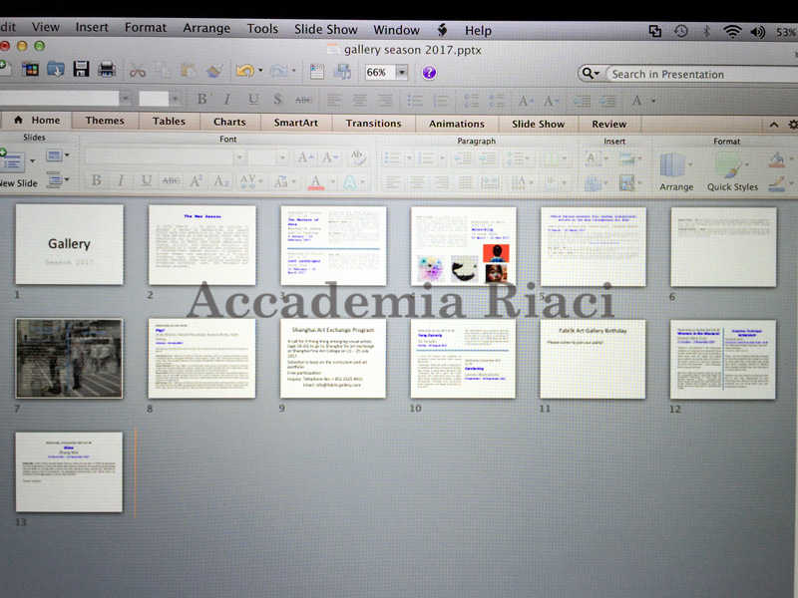Viewport: 798px width, 598px height.
Task: Select slide 7 street photo thumbnail
Action: [x=69, y=358]
